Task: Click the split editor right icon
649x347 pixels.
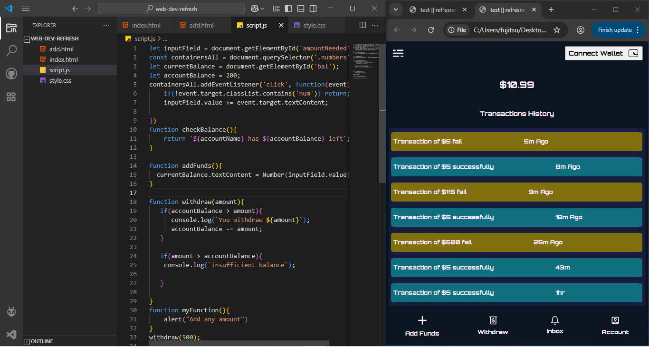Action: 363,25
